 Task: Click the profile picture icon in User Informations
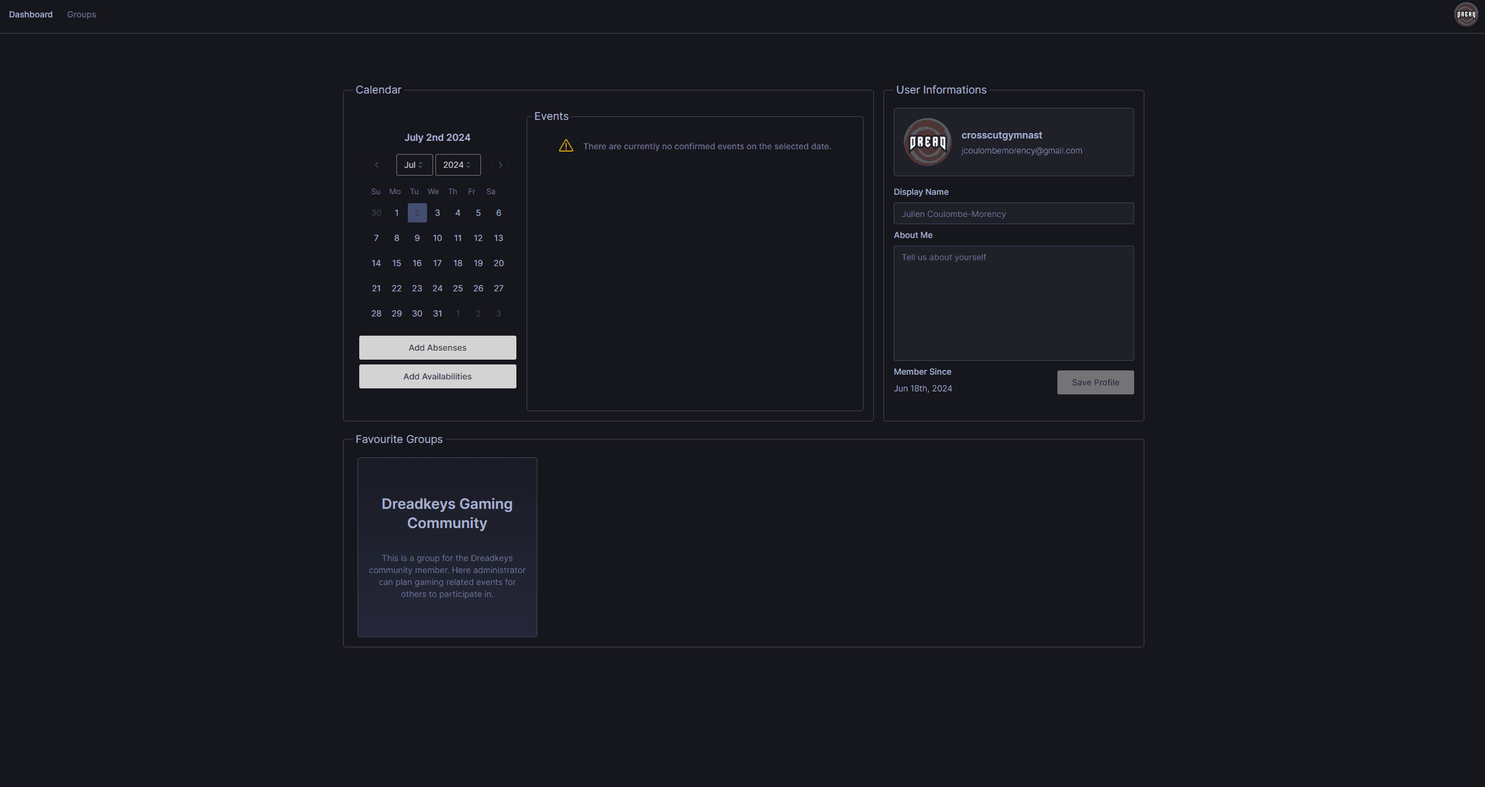tap(926, 142)
